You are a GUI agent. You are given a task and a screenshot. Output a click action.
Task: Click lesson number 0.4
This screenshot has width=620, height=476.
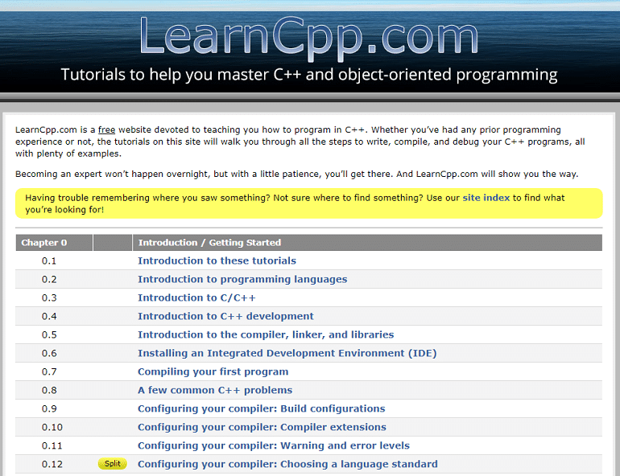click(49, 317)
